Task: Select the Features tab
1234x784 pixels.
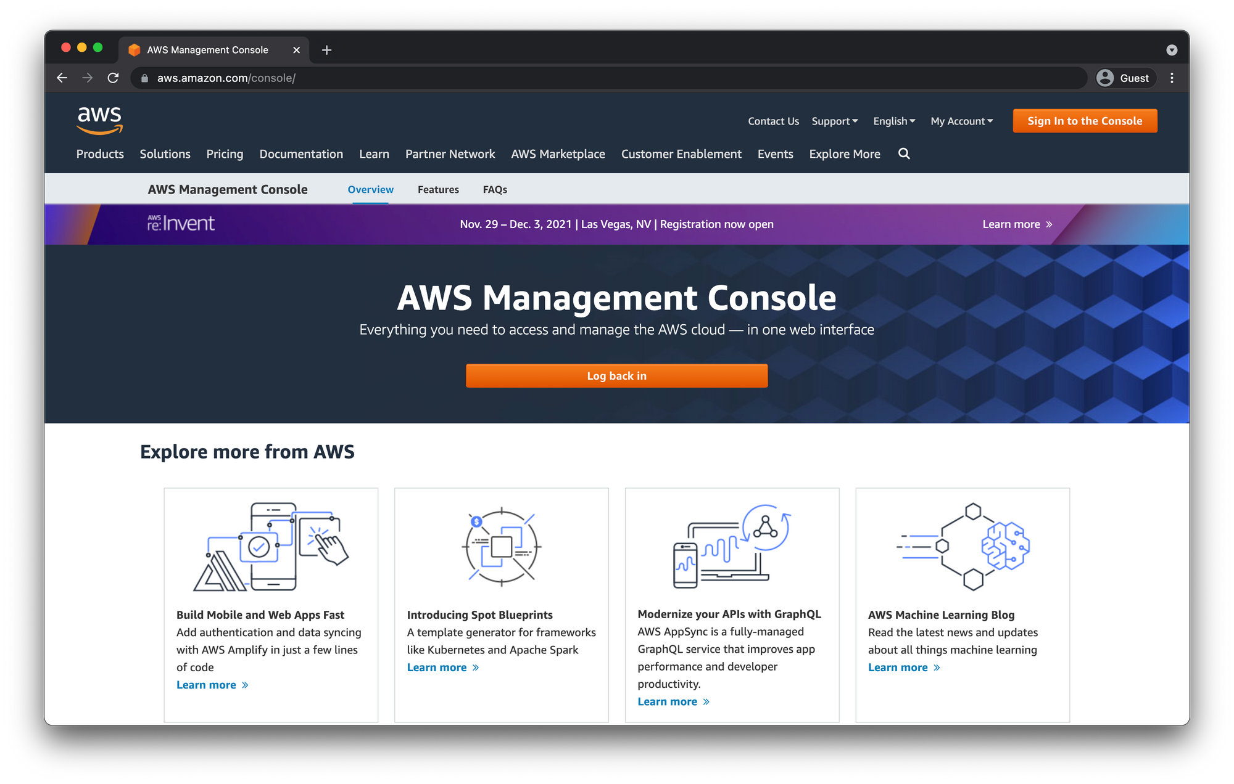Action: pyautogui.click(x=438, y=189)
